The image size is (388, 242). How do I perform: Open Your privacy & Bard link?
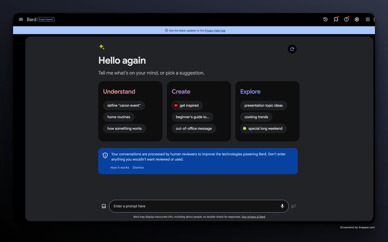coord(253,217)
